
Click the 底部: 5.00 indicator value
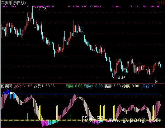click(113, 86)
